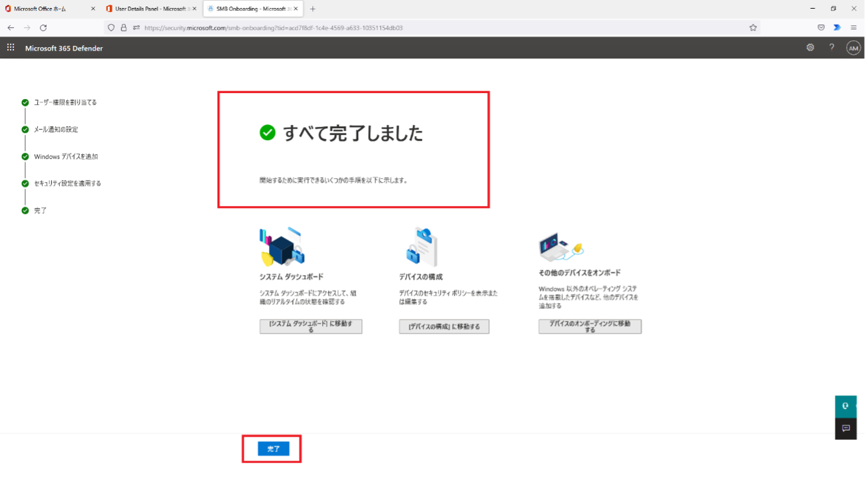Click [デバイスの構成] に移動する button
This screenshot has height=503, width=866.
(x=444, y=326)
